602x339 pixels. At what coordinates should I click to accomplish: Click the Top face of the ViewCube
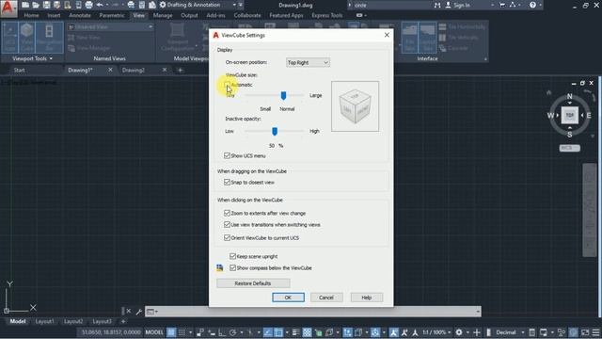(569, 115)
